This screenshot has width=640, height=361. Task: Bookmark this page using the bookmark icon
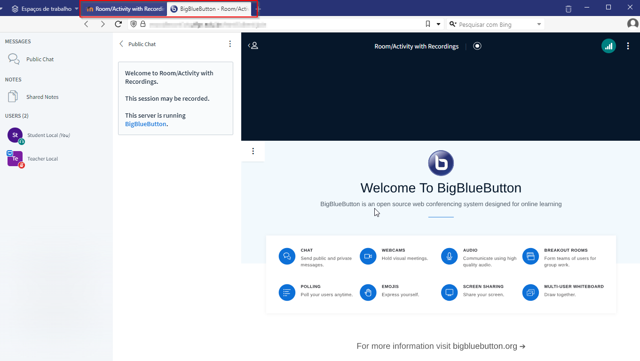[428, 24]
